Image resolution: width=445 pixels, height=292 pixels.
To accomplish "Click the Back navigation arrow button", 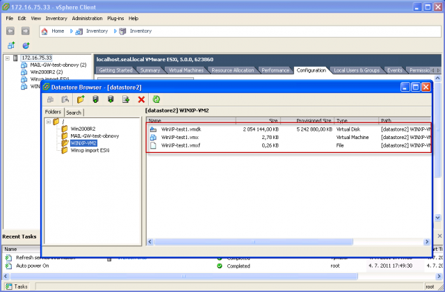I will click(x=10, y=31).
